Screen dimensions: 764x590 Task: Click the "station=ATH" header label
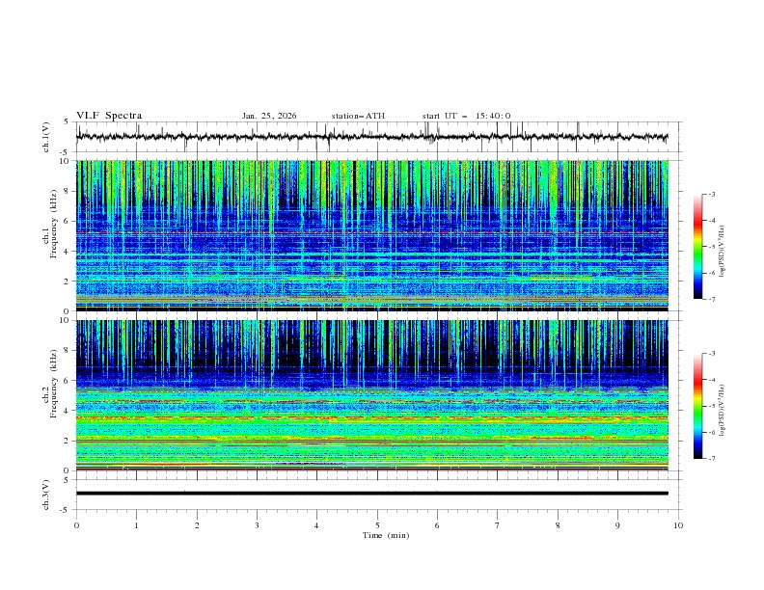point(358,116)
